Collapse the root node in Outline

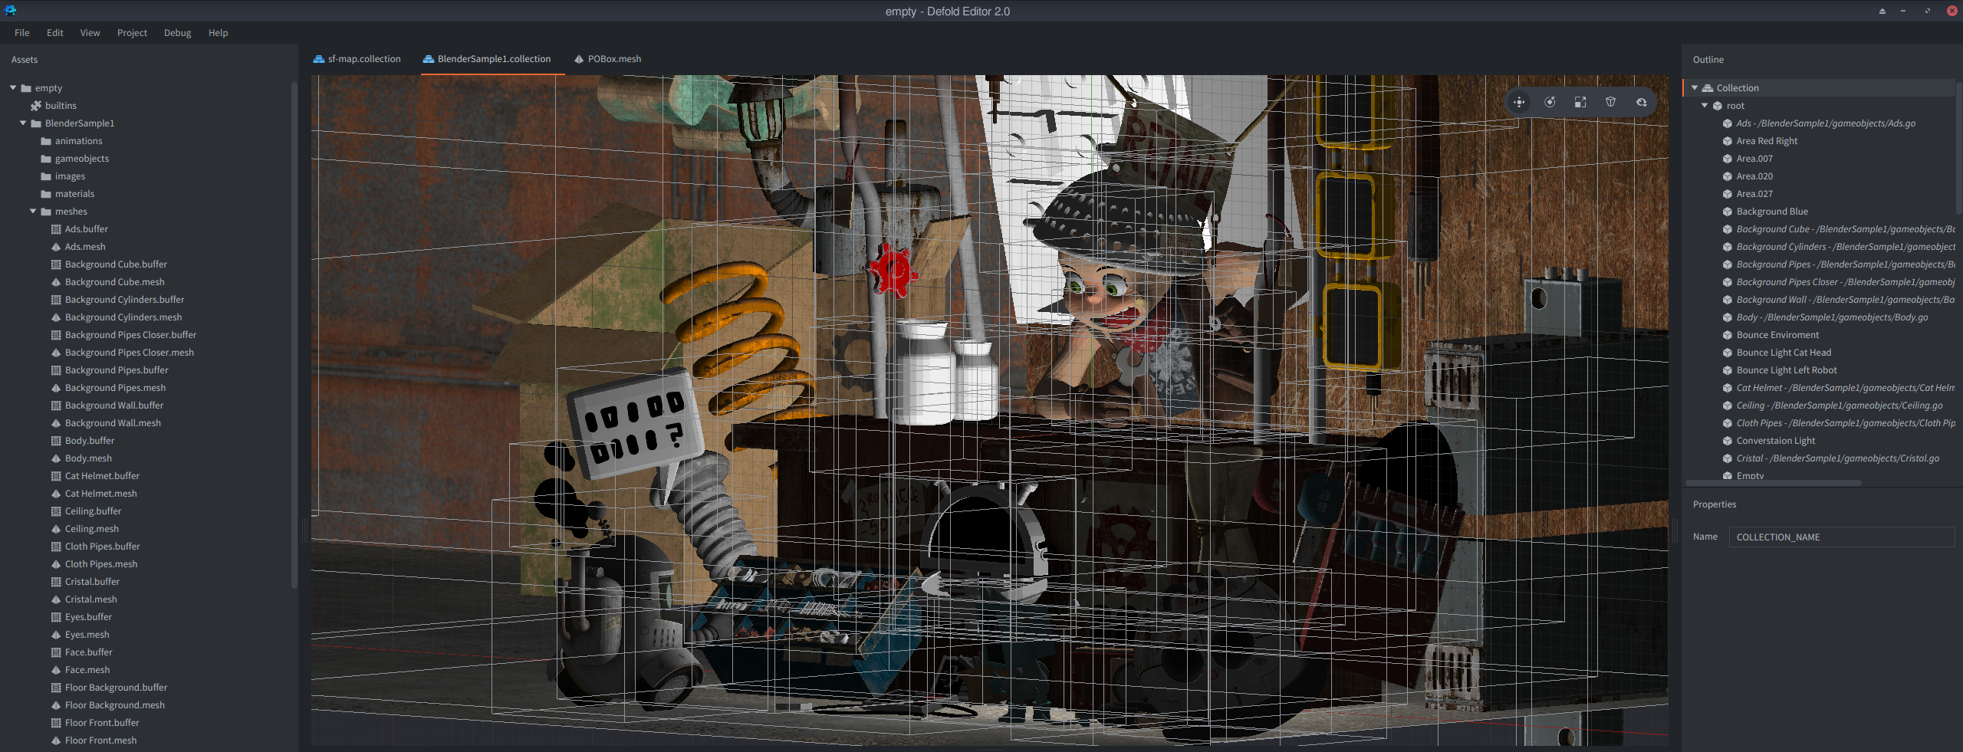[x=1705, y=106]
